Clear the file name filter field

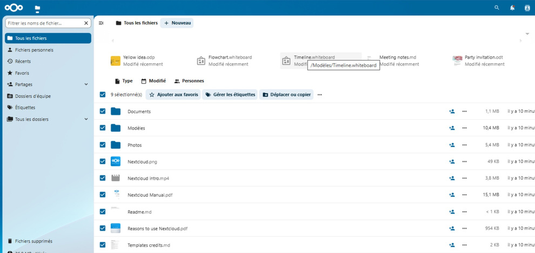click(x=86, y=23)
